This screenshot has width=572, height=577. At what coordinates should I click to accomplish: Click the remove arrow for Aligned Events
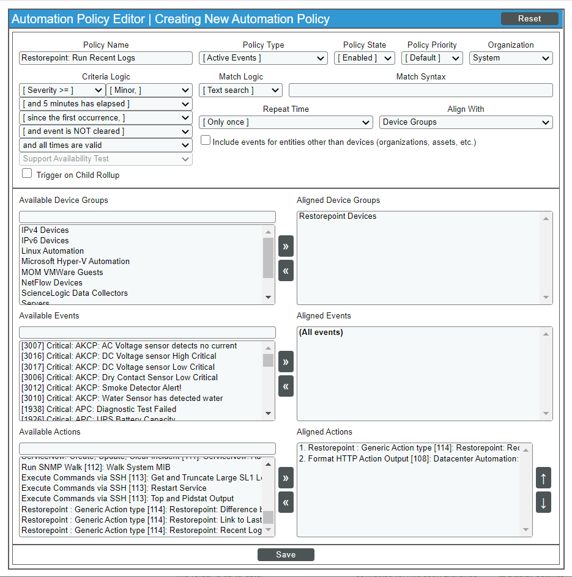286,386
